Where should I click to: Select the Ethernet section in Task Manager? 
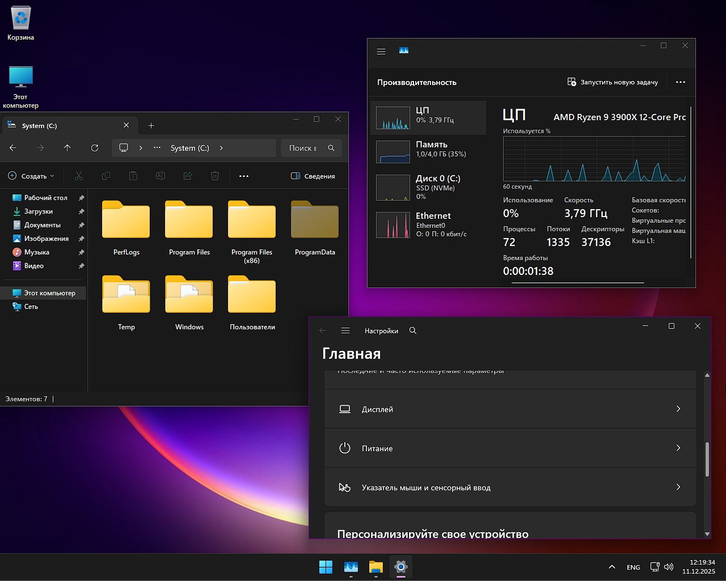429,224
